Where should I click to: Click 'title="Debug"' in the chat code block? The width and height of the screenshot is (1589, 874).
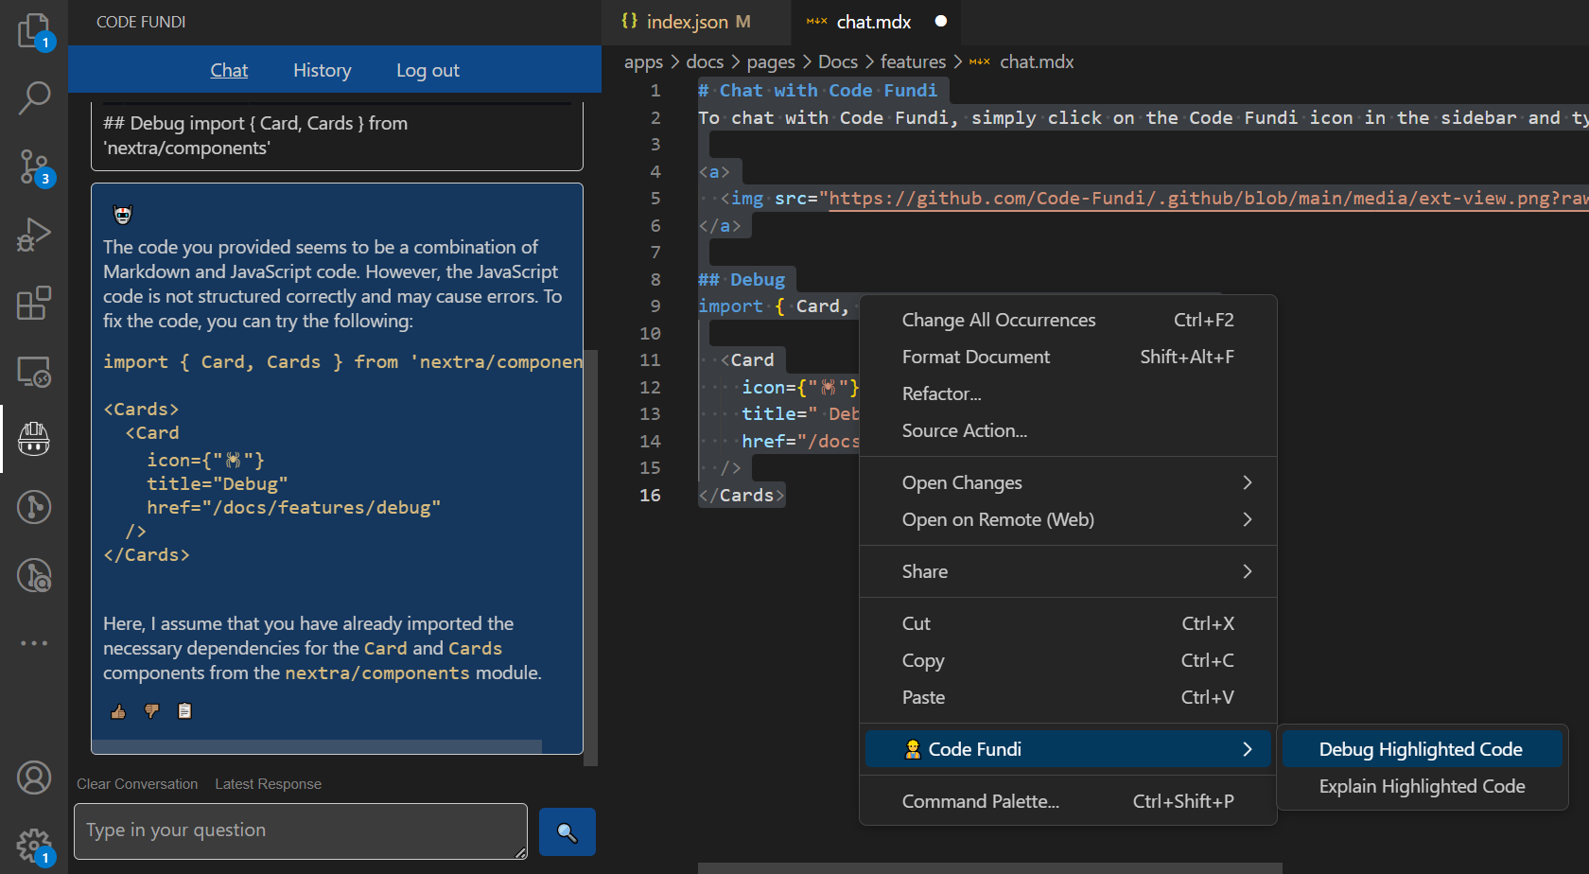(218, 484)
